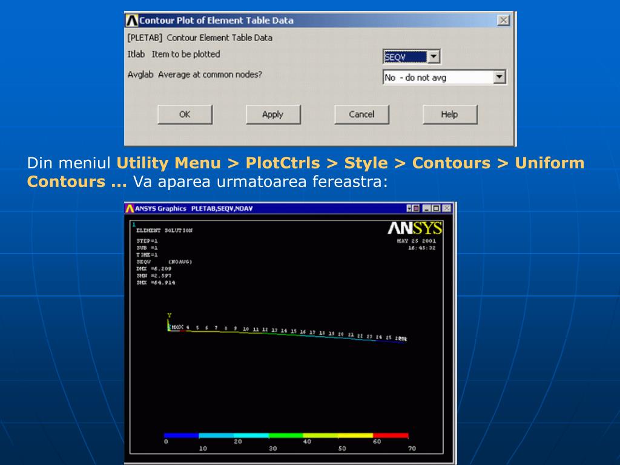620x465 pixels.
Task: Click legend value 60
Action: tap(377, 441)
